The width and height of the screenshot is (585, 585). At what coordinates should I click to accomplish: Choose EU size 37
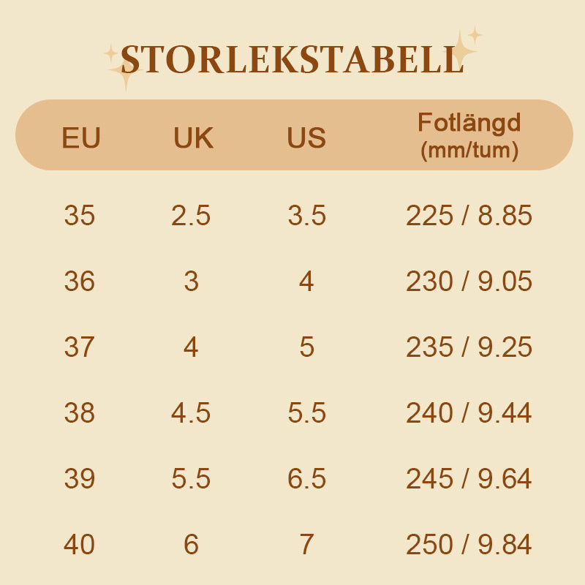tap(80, 347)
